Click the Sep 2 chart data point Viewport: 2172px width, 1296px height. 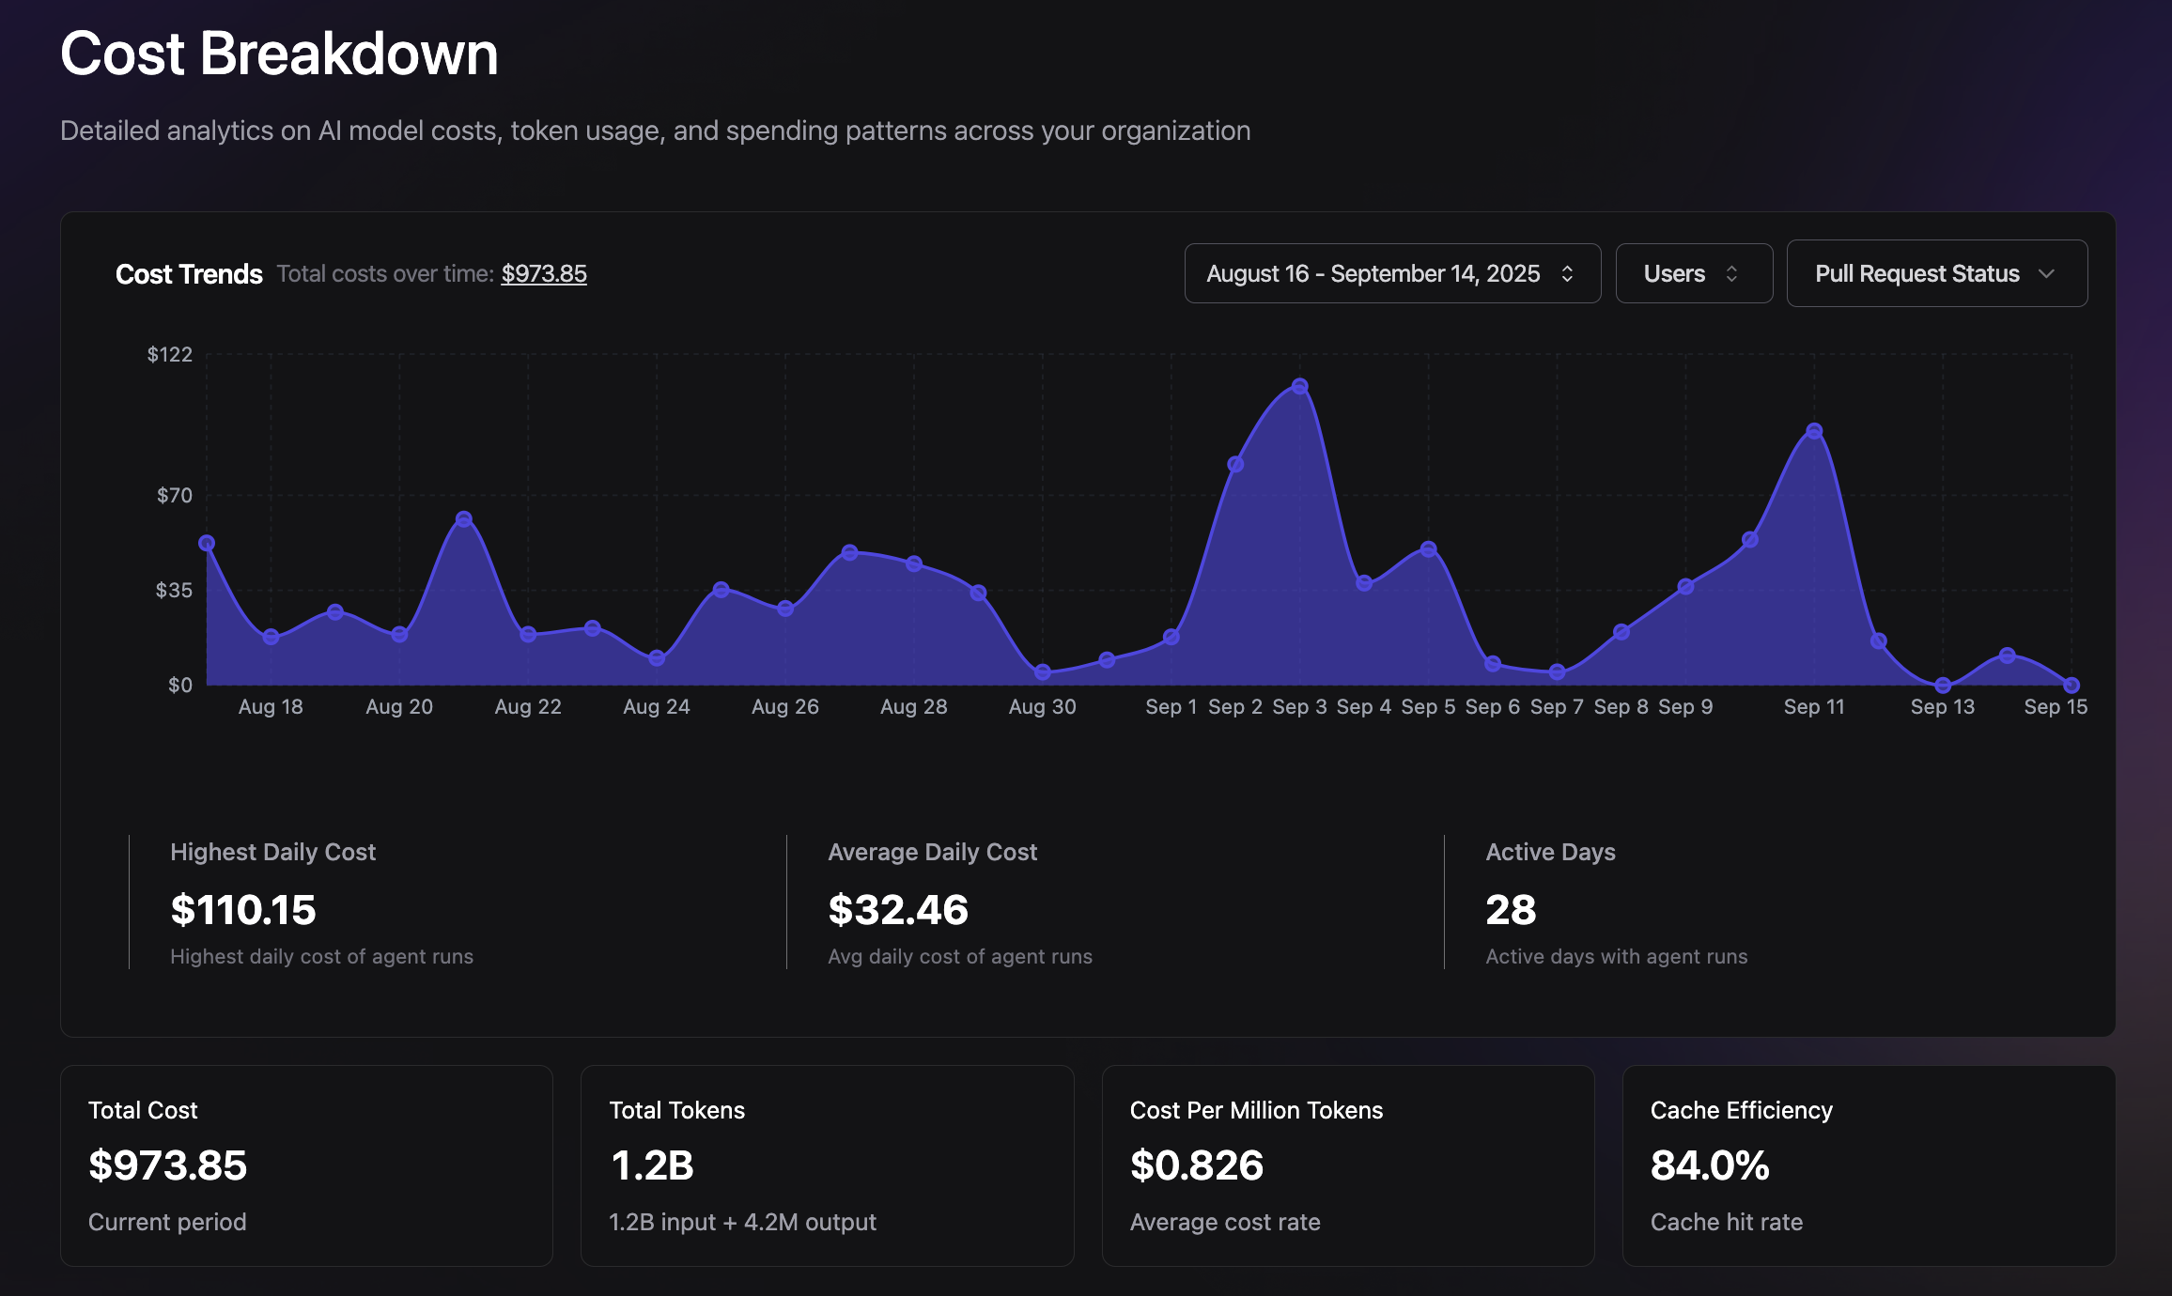coord(1235,464)
